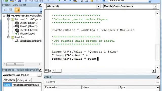This screenshot has height=91, width=162.
Task: Select the Microsoft Excel Objects folder icon
Action: point(13,19)
